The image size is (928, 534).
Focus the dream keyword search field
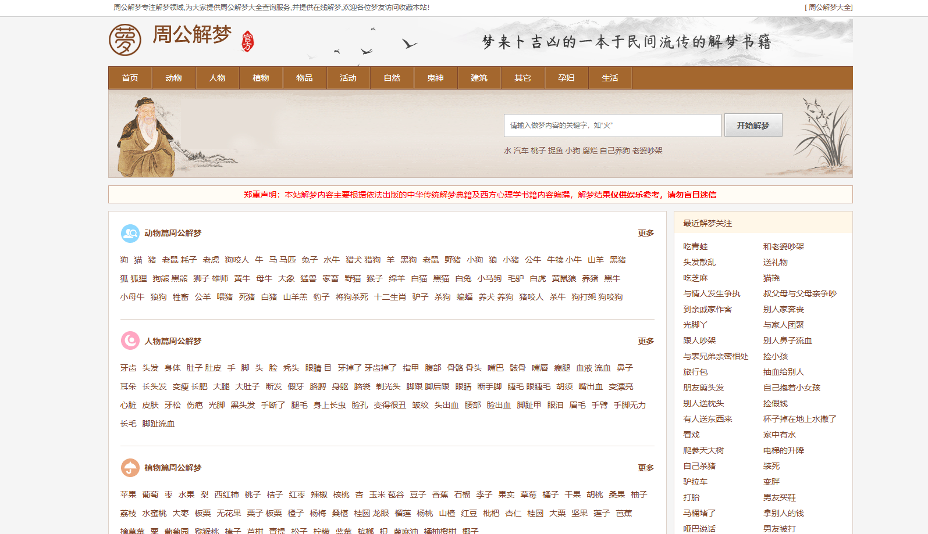(613, 126)
